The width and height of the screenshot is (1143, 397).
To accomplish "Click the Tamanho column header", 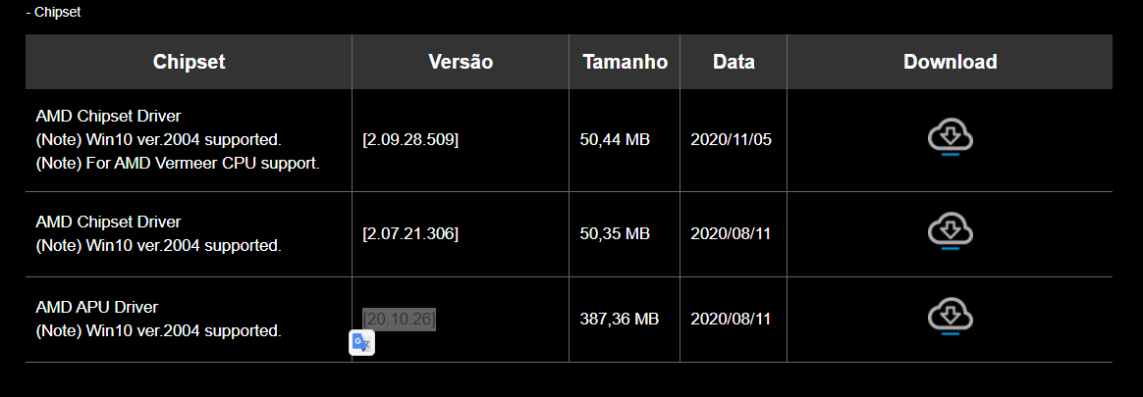I will (x=625, y=62).
